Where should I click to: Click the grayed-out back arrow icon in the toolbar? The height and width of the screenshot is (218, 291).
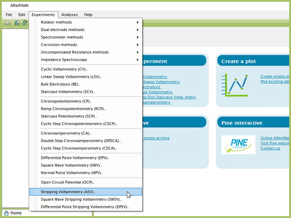coord(7,23)
